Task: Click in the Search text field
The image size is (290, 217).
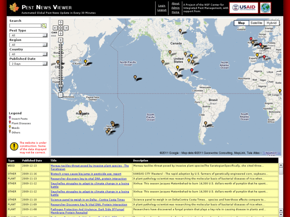Action: [26, 25]
